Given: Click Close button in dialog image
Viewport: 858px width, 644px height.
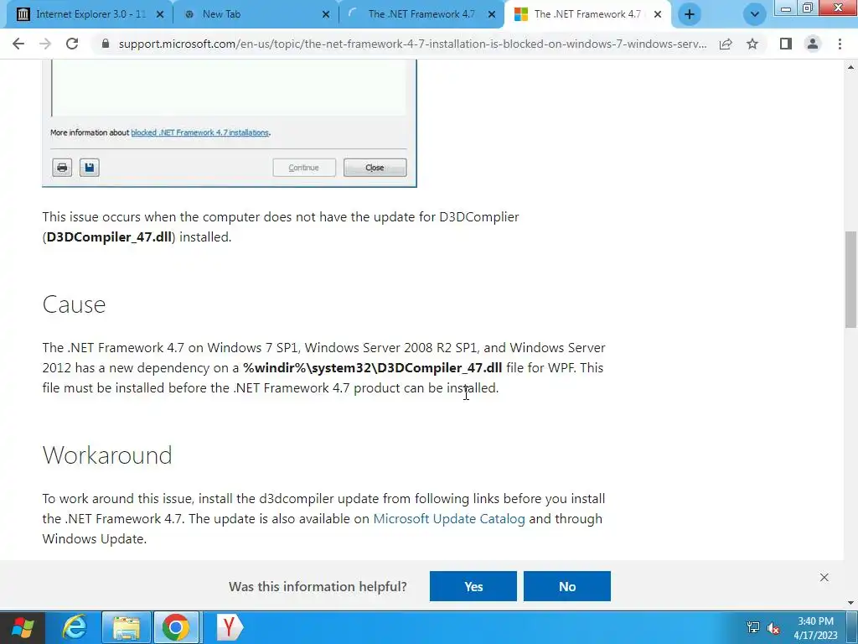Looking at the screenshot, I should (x=375, y=168).
